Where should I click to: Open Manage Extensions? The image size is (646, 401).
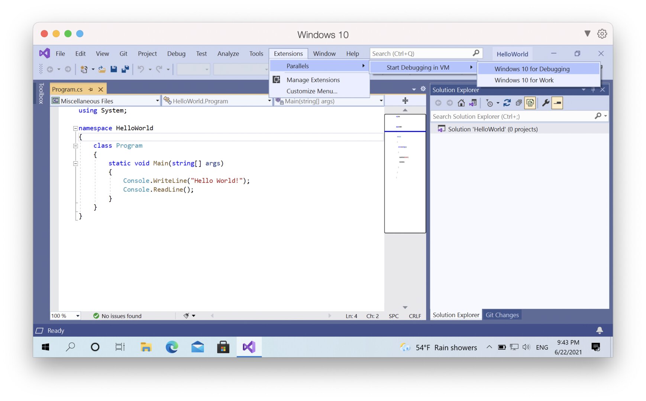coord(319,80)
